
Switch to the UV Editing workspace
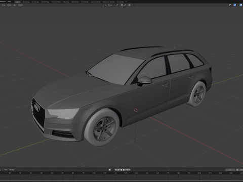click(x=45, y=2)
